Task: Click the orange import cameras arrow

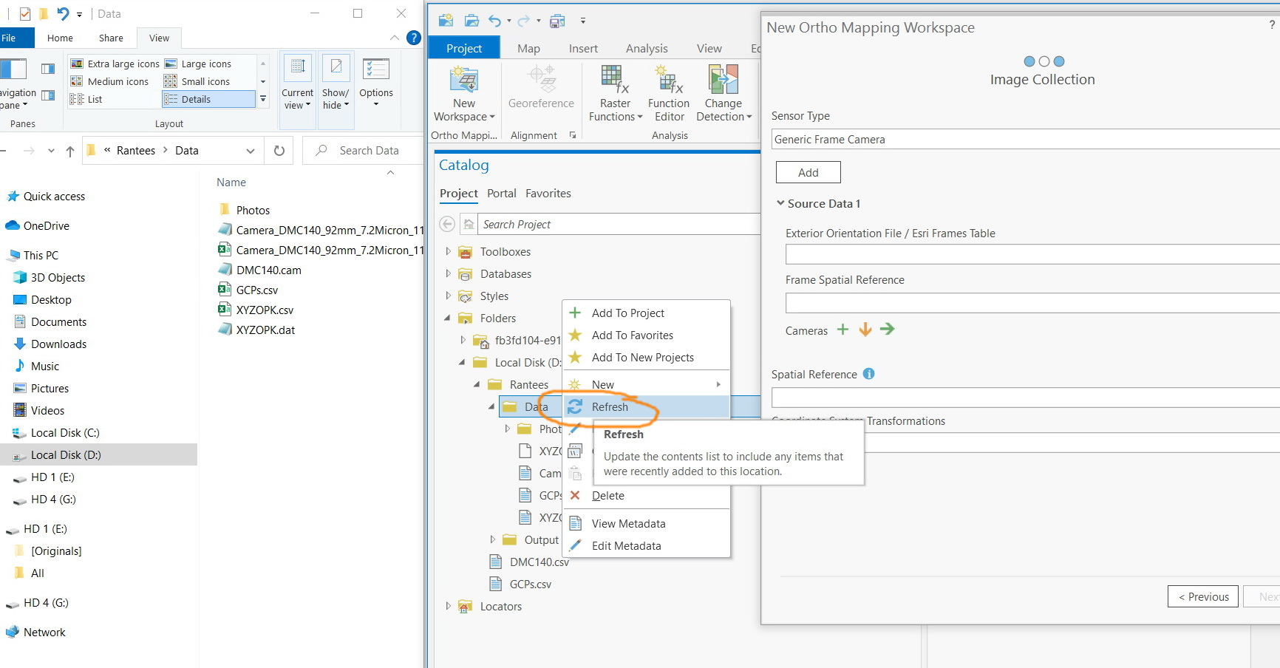Action: click(x=865, y=330)
